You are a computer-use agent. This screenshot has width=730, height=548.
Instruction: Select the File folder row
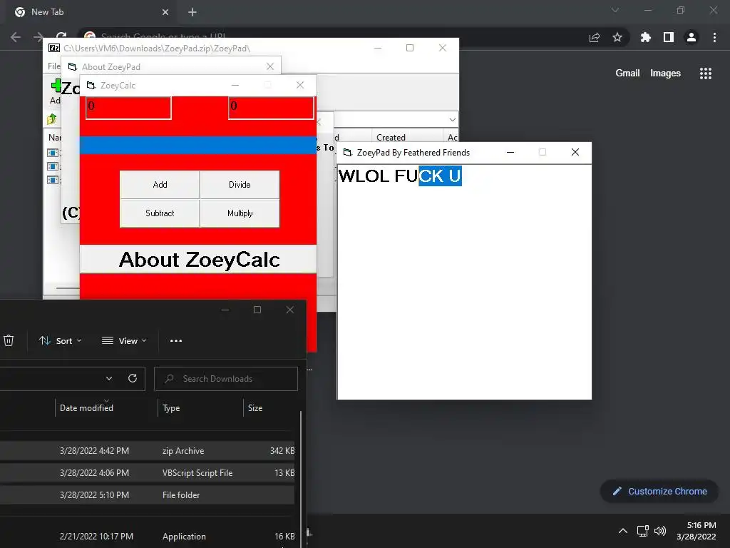click(147, 495)
